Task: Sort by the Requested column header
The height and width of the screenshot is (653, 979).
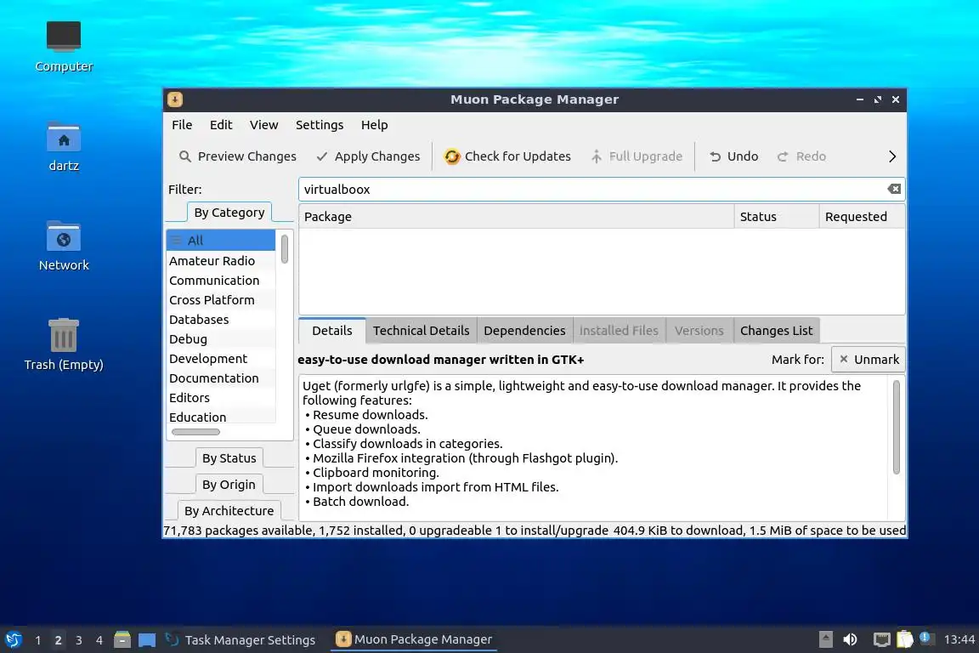Action: click(862, 217)
